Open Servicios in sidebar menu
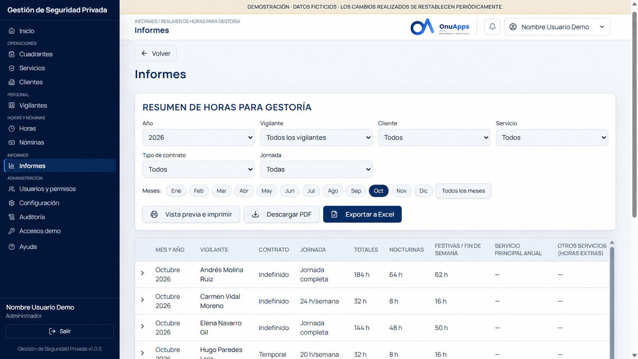The width and height of the screenshot is (638, 359). coord(60,68)
